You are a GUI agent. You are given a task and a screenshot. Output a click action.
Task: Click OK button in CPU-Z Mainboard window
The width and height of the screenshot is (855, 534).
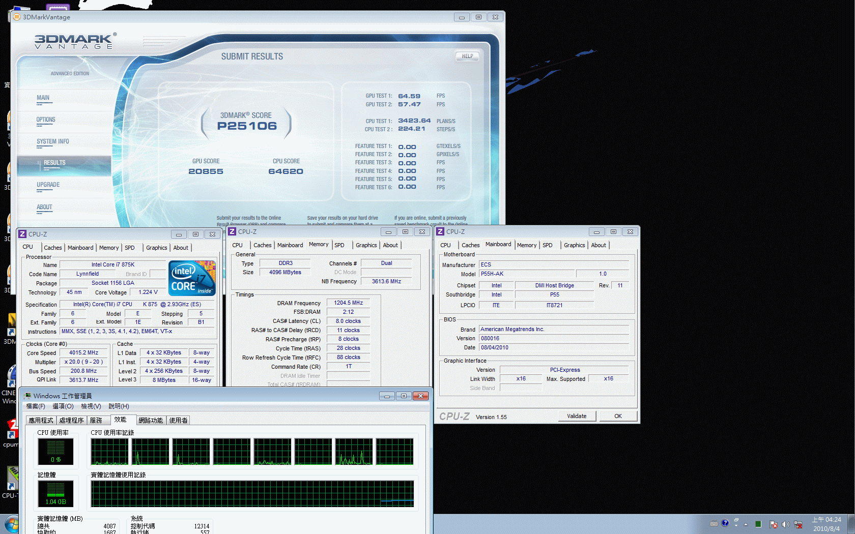pyautogui.click(x=618, y=416)
